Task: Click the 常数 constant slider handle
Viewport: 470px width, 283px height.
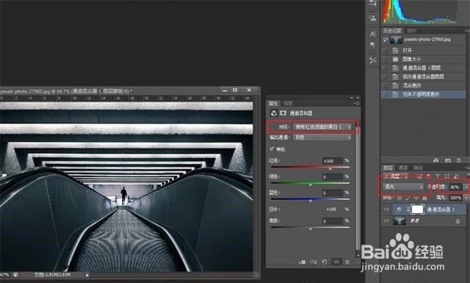Action: tap(311, 229)
